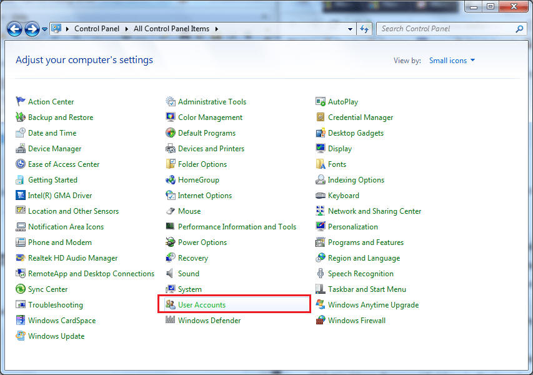The width and height of the screenshot is (533, 375).
Task: Click the Color Management monitor icon
Action: tap(171, 117)
